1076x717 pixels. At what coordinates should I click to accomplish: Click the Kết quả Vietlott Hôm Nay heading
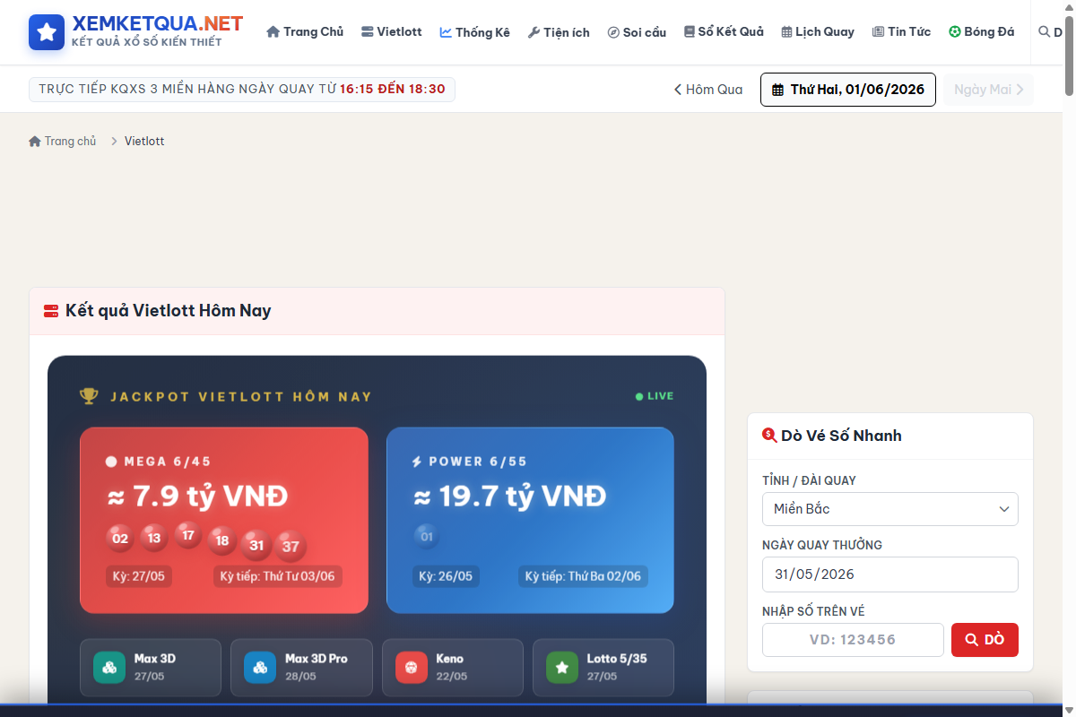click(168, 311)
